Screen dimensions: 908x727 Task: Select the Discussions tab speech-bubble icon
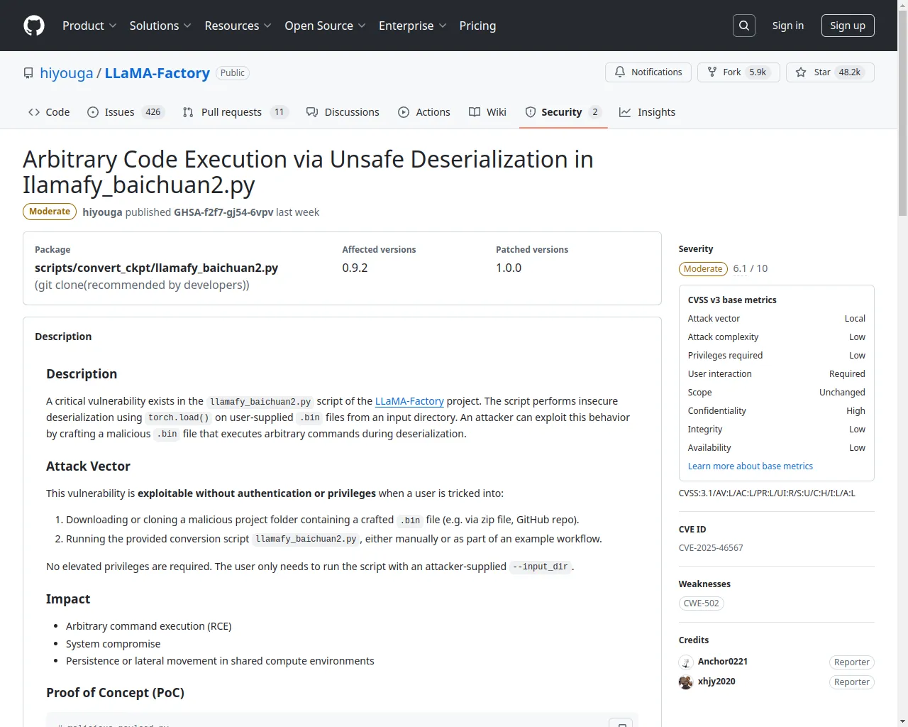(312, 112)
